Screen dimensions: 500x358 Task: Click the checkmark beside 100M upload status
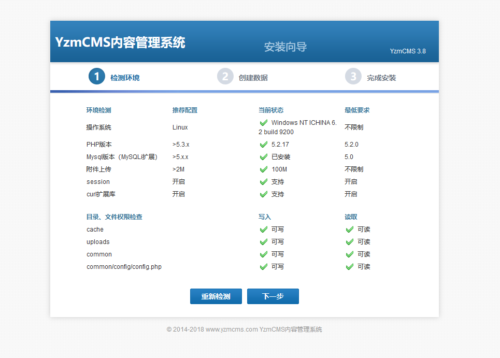[x=264, y=169]
